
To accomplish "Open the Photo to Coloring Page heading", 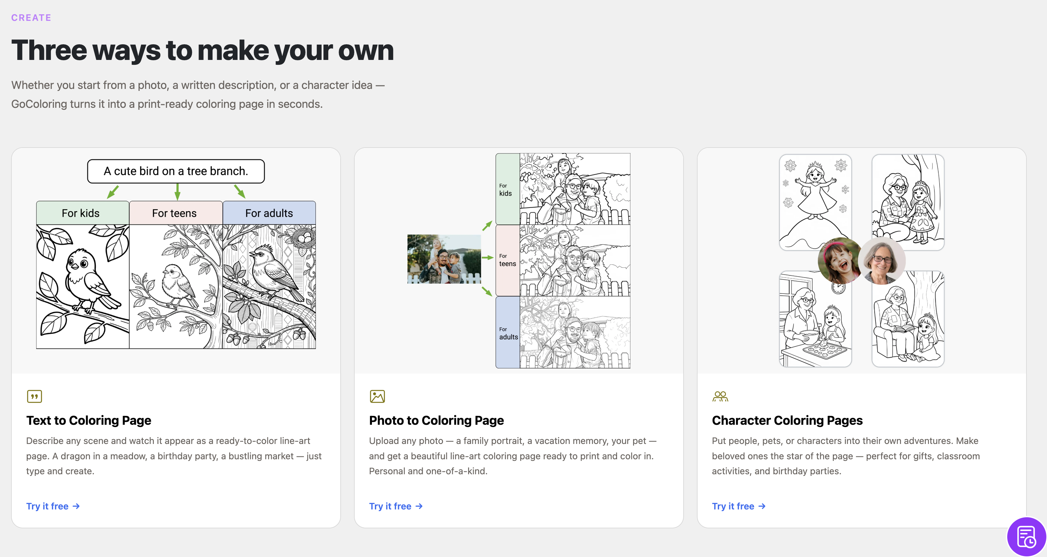I will 436,420.
